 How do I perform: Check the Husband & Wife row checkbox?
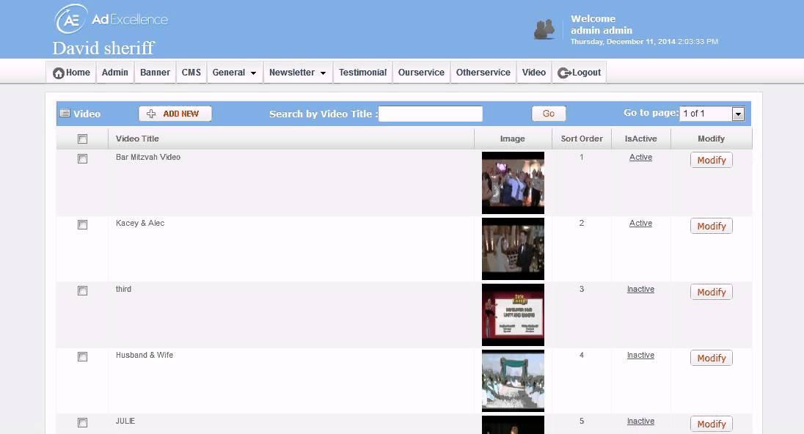[x=83, y=356]
